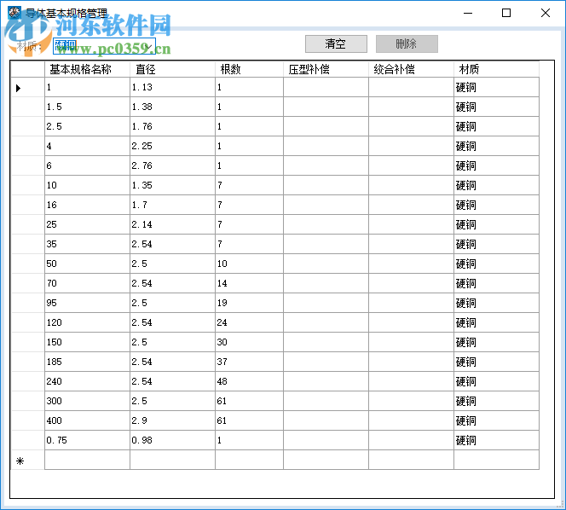This screenshot has width=566, height=510.
Task: Click the 直径 column header
Action: click(172, 69)
